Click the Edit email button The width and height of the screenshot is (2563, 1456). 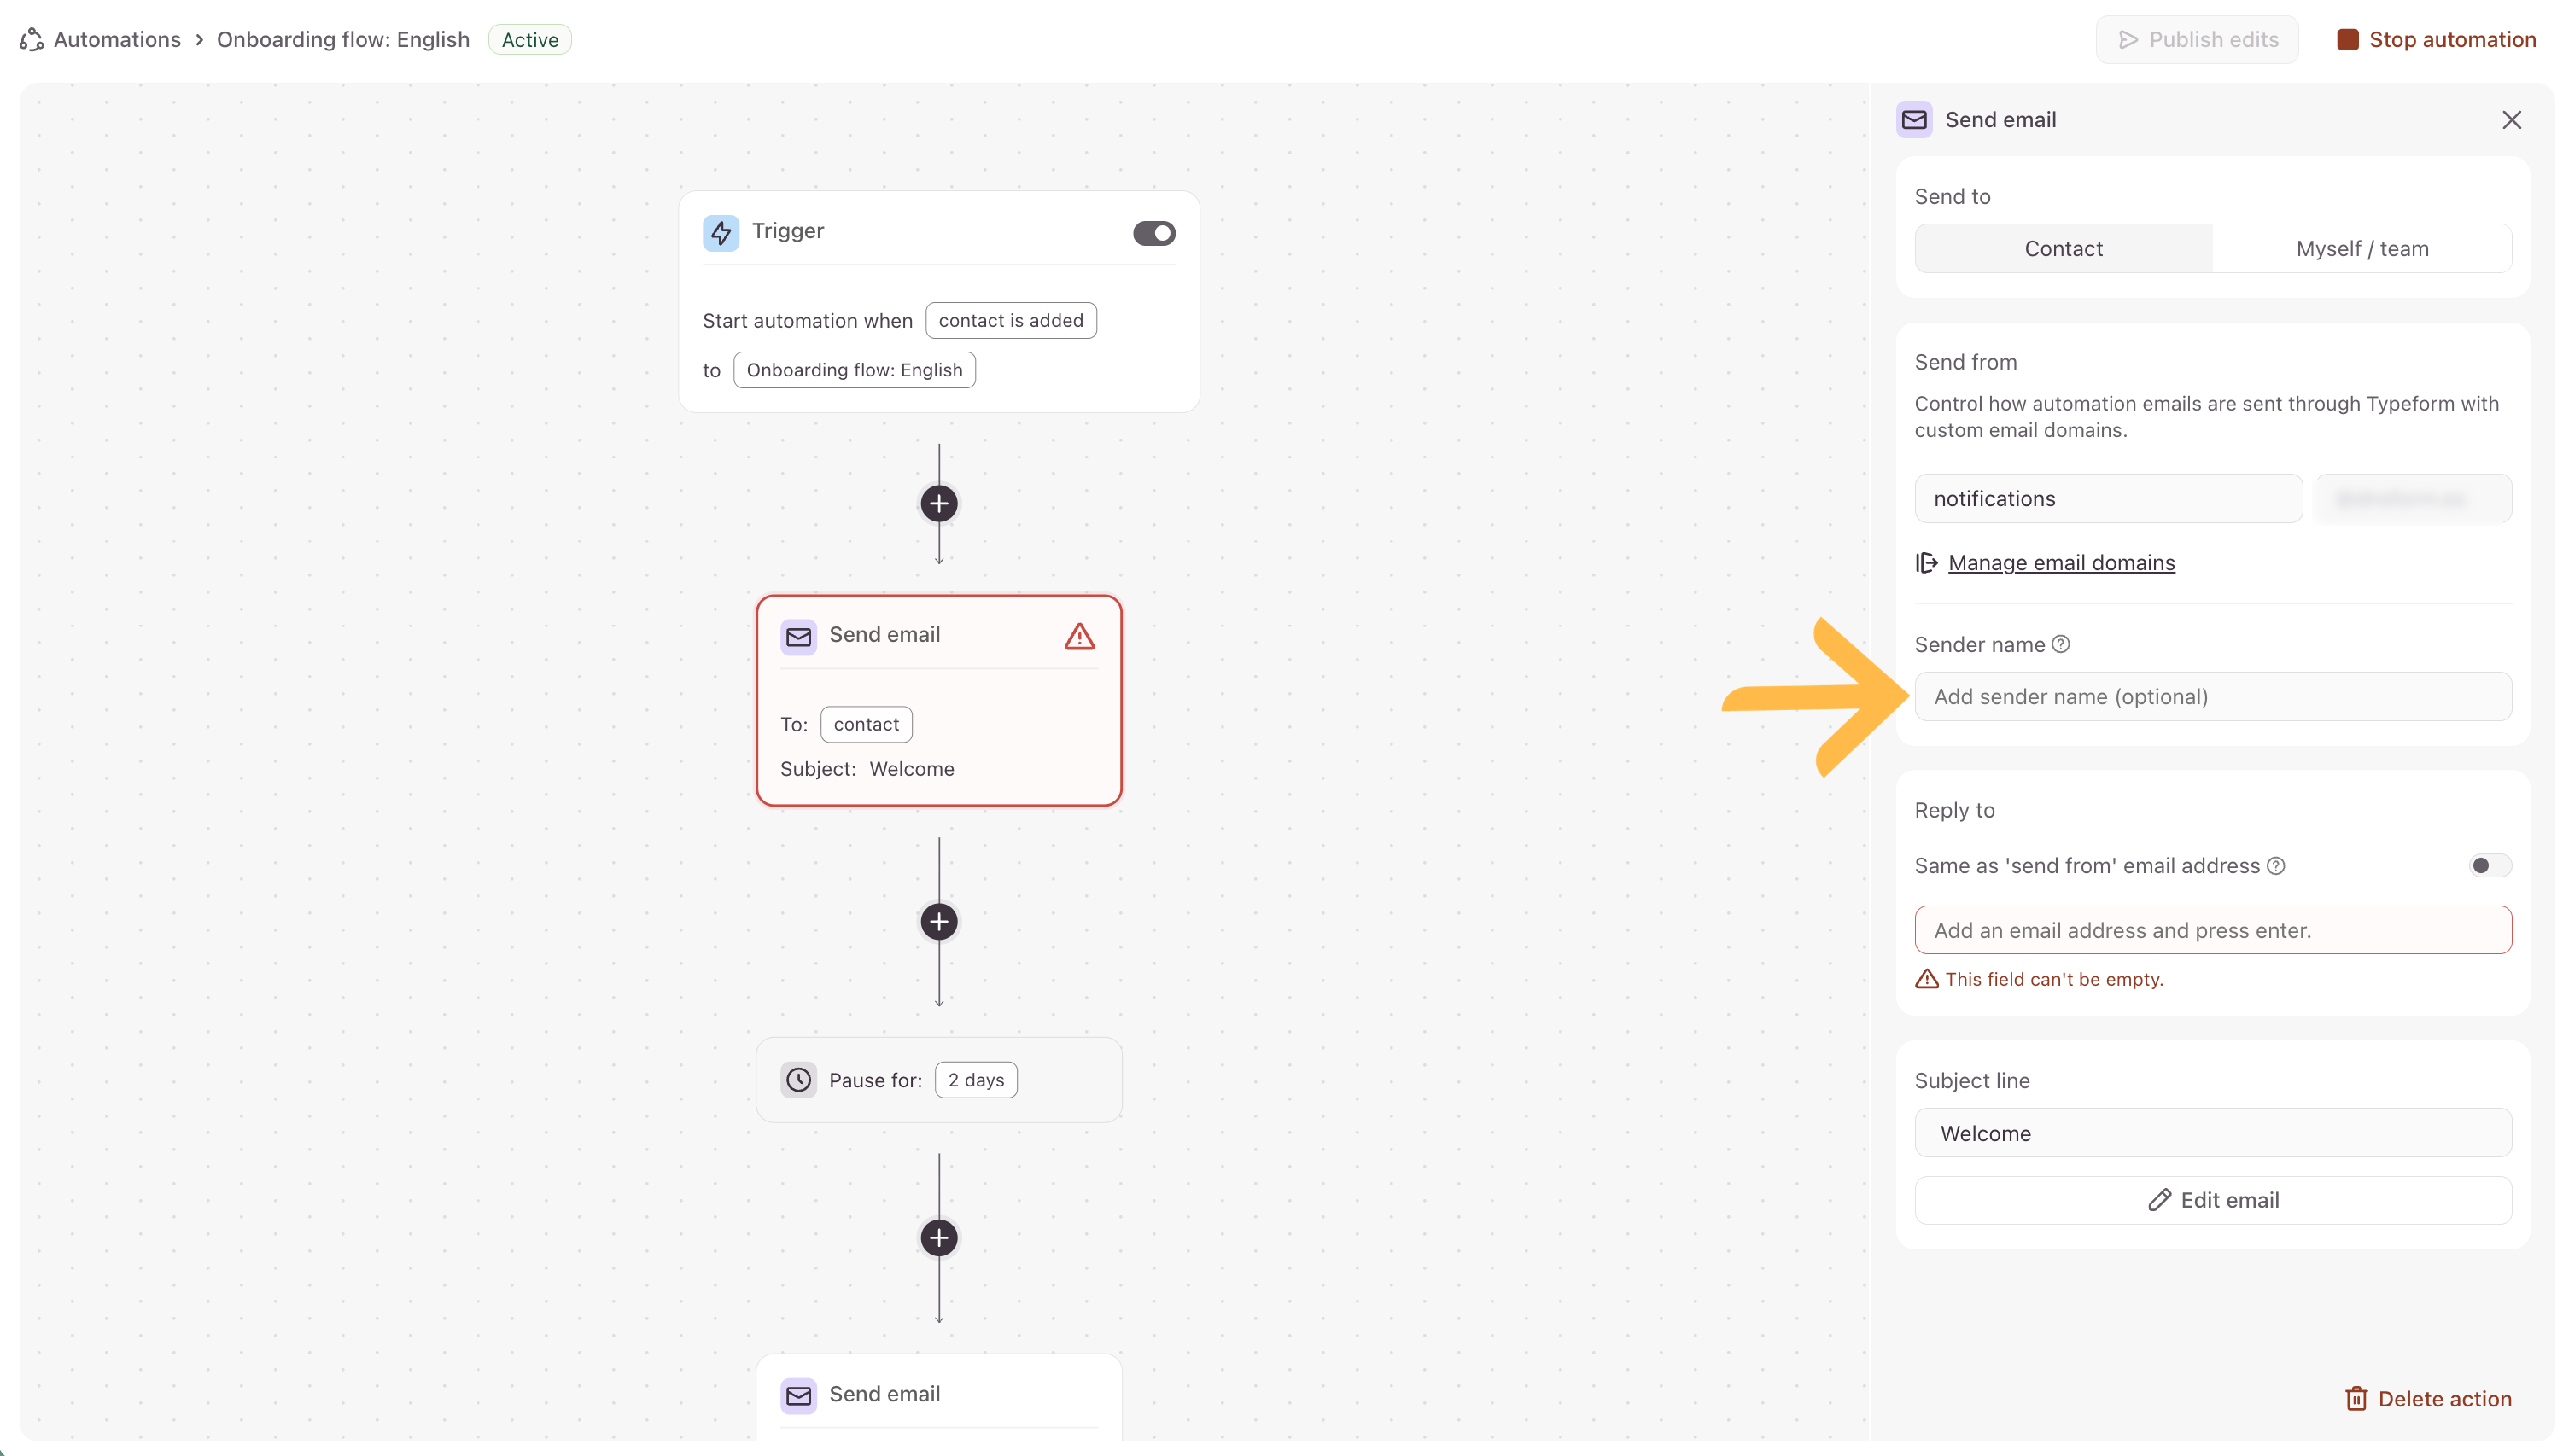click(x=2212, y=1200)
